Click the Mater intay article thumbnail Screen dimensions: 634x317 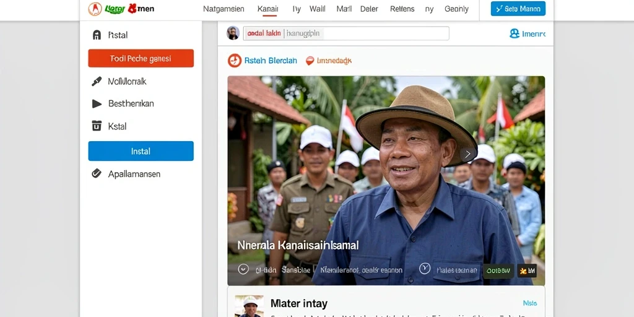coord(249,306)
